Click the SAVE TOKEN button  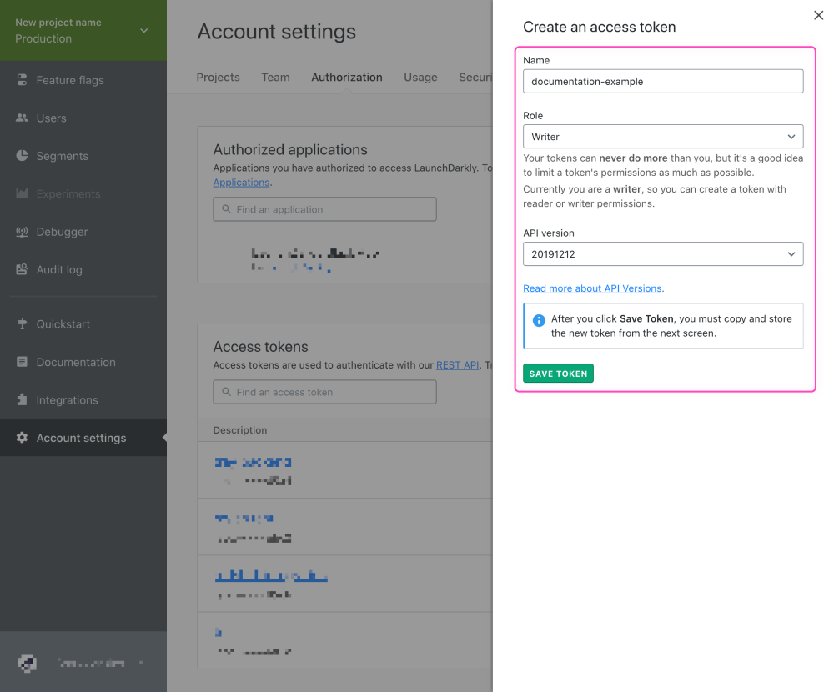[558, 374]
